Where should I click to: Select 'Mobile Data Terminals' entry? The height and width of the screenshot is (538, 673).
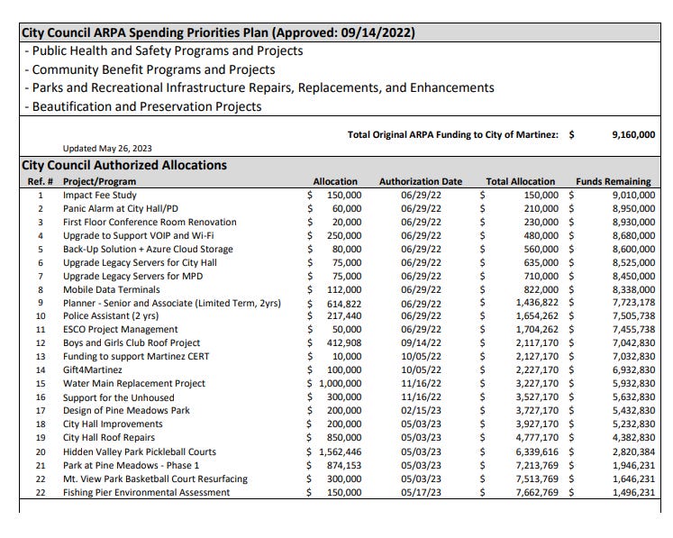112,290
